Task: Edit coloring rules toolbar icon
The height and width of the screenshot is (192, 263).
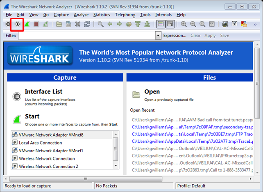Action: (x=244, y=24)
